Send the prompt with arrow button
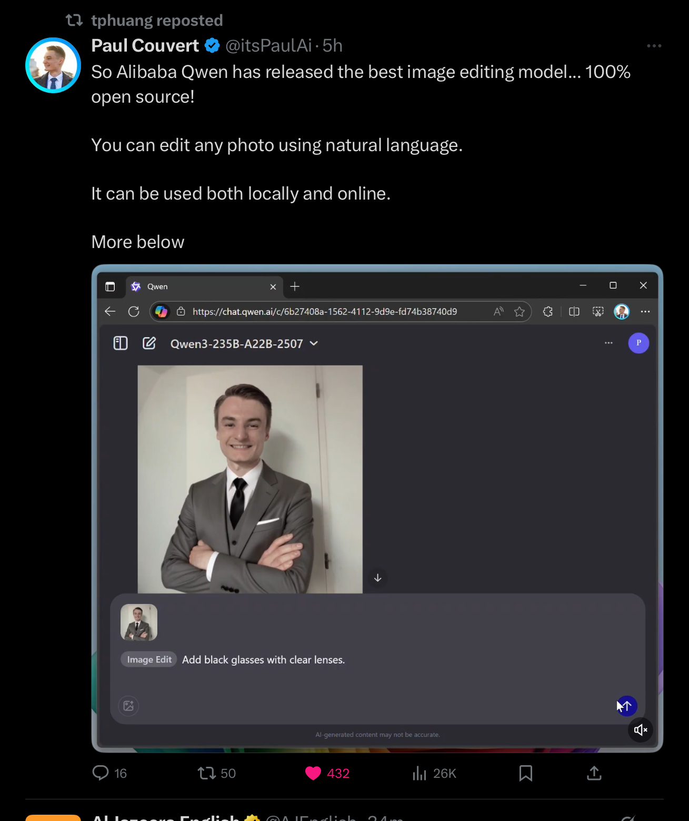 [626, 706]
